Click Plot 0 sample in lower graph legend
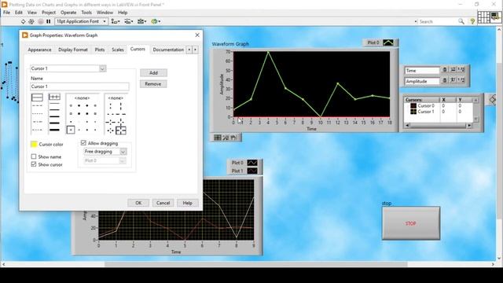This screenshot has height=283, width=503. pos(252,163)
